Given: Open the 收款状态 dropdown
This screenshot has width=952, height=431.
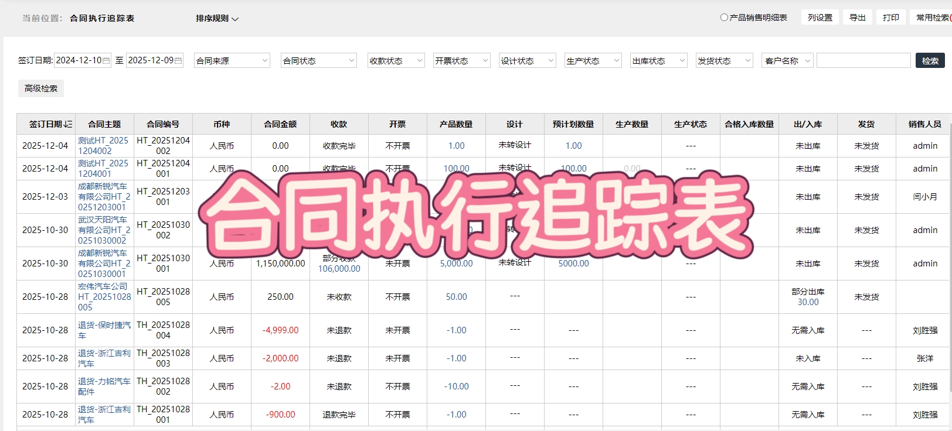Looking at the screenshot, I should click(x=396, y=60).
